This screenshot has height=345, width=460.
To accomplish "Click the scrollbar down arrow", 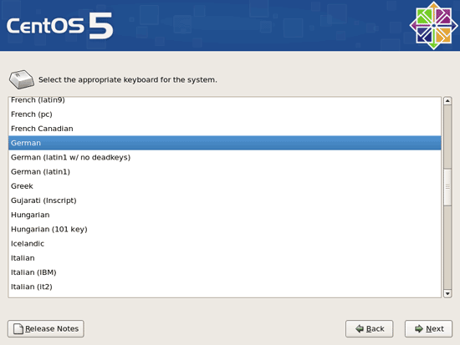I will 447,293.
